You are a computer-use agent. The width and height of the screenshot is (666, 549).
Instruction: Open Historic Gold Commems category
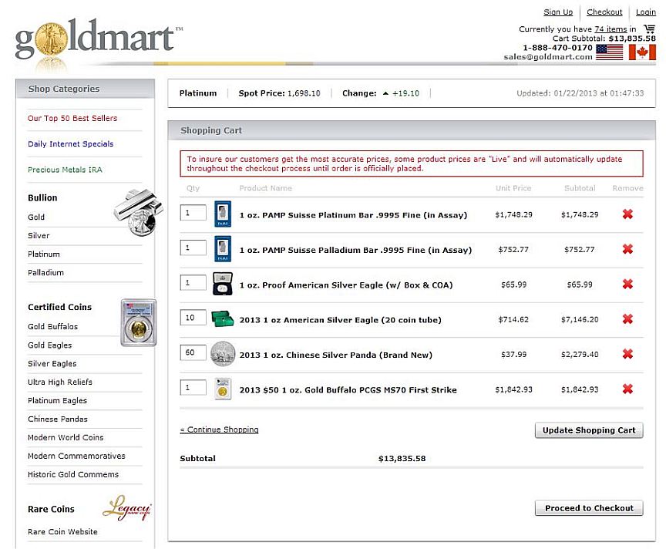[73, 474]
